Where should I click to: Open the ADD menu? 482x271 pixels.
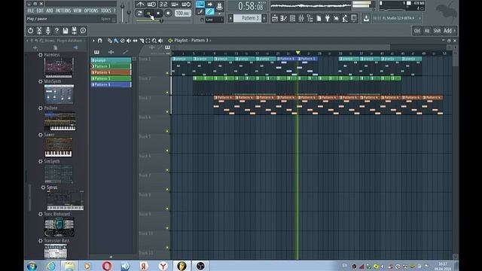[49, 11]
